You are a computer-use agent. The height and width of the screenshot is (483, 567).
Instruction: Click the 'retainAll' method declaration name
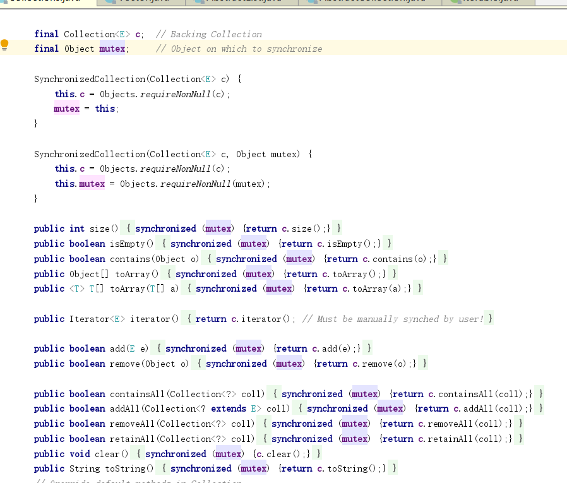click(x=133, y=439)
